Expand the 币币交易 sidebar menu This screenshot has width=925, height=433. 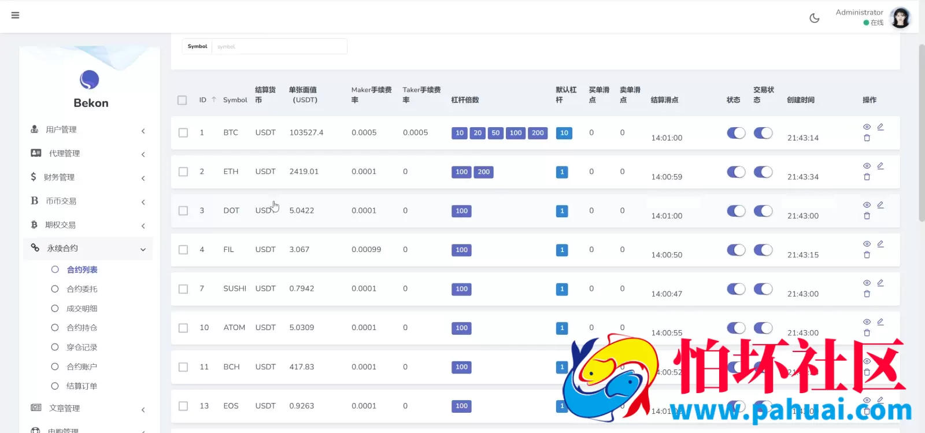[x=88, y=201]
